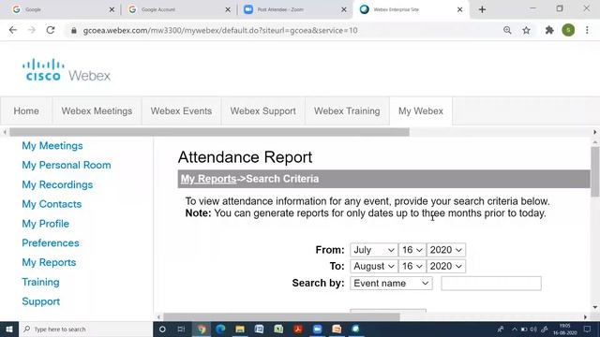Viewport: 600px width, 337px height.
Task: Click the navigation tabs horizontal scrollbar
Action: (209, 132)
